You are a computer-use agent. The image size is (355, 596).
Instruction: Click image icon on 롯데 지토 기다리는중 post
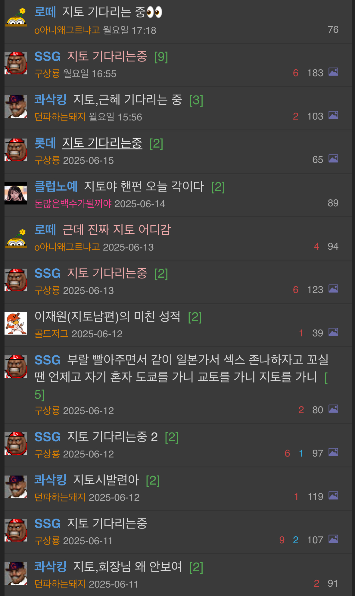point(333,159)
